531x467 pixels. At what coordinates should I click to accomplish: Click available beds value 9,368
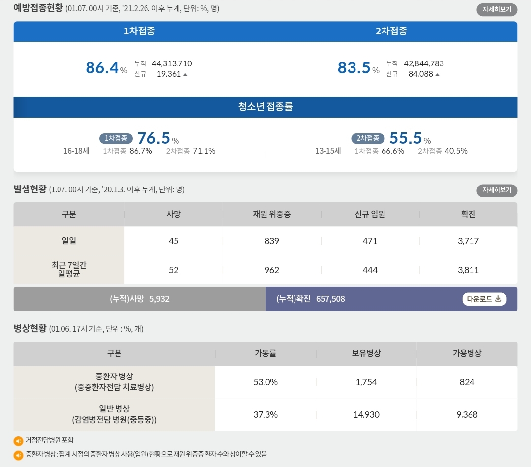[x=467, y=415]
